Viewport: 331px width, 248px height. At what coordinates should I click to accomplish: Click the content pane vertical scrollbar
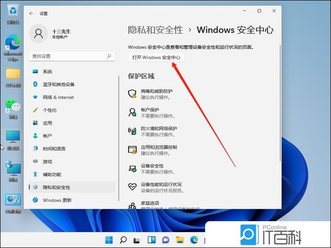(280, 103)
